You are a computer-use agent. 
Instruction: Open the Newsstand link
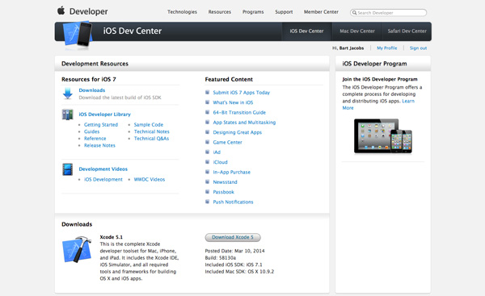pos(225,182)
